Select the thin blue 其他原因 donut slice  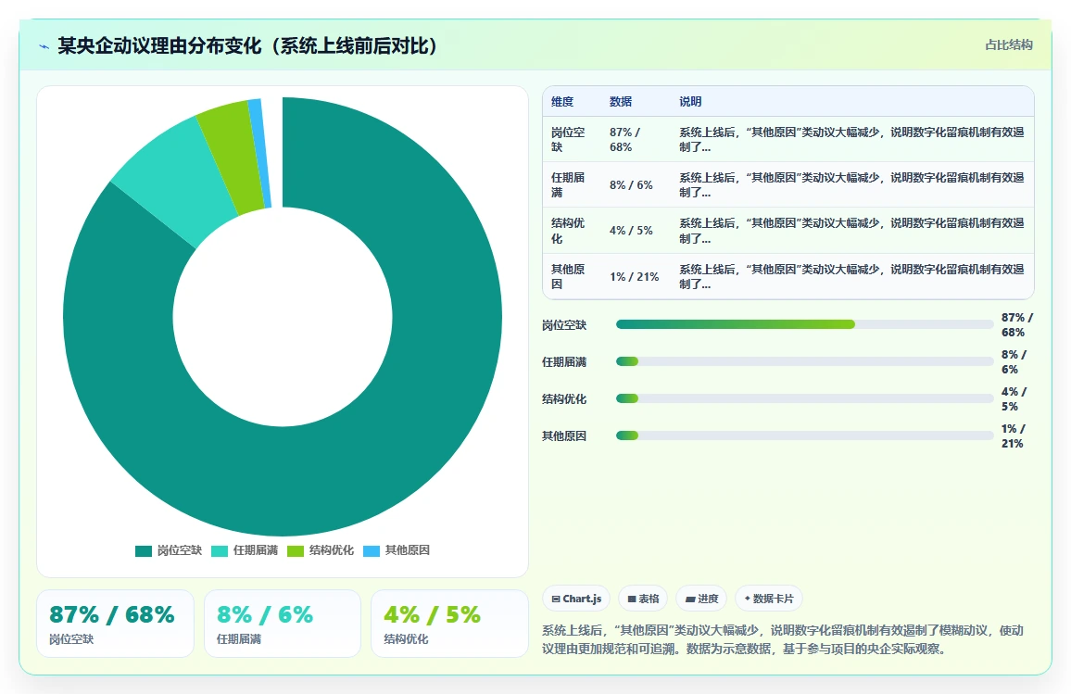[260, 153]
